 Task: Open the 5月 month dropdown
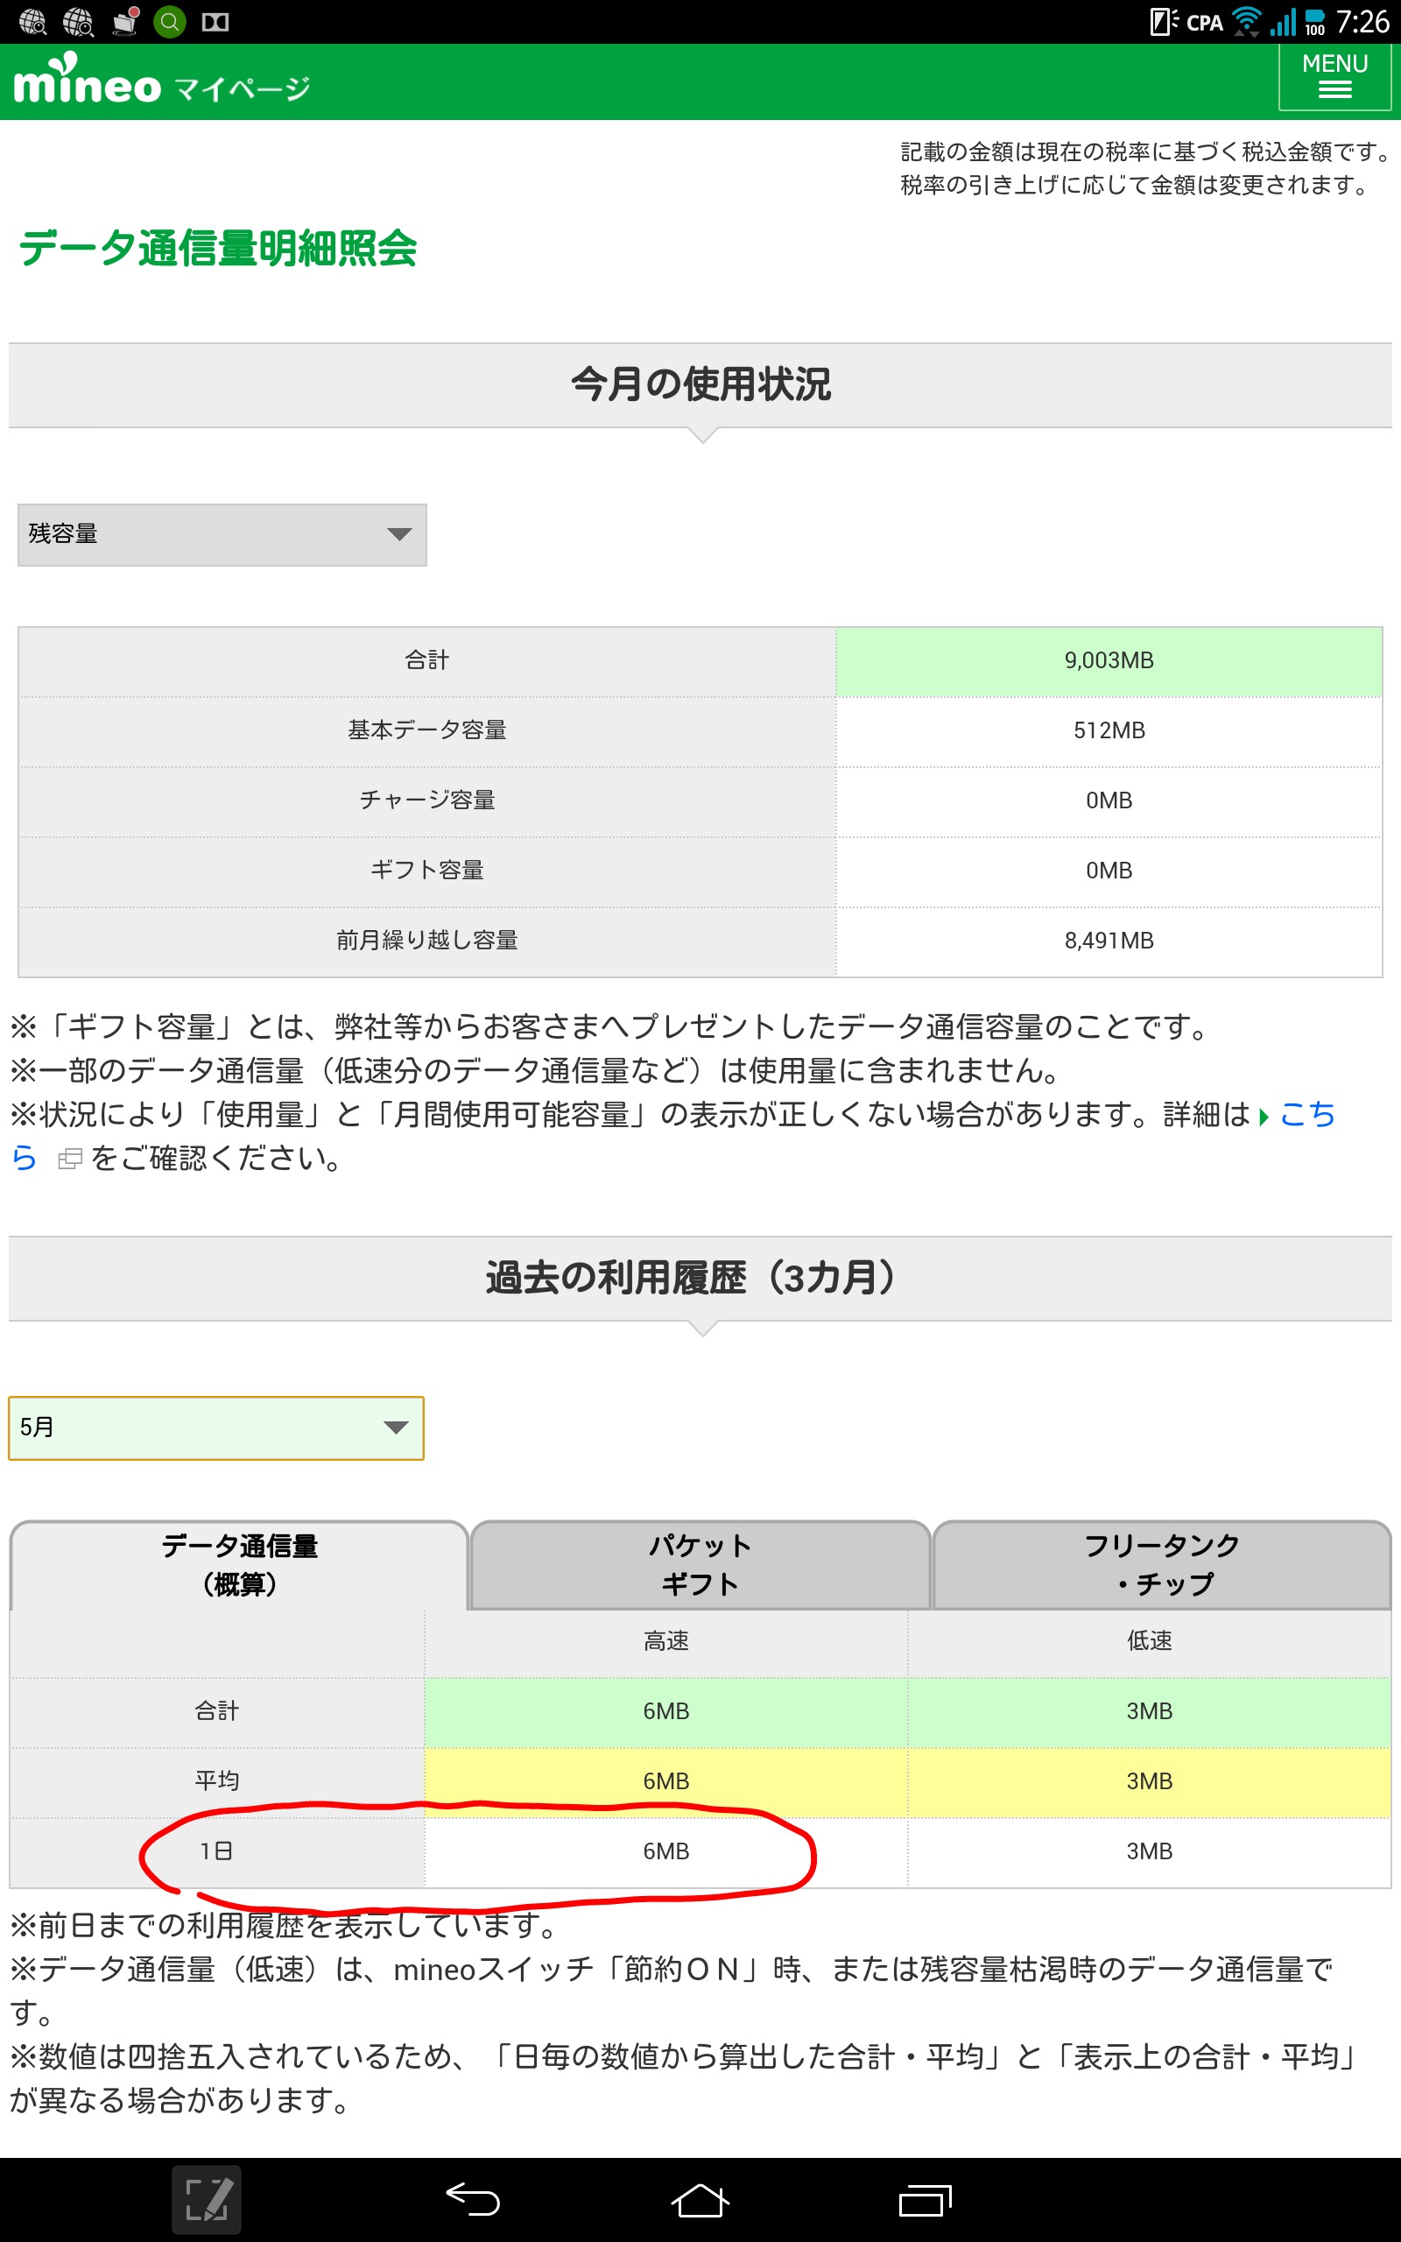[216, 1428]
